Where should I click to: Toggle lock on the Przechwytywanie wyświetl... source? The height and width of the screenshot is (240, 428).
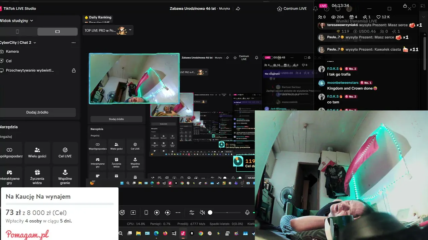click(x=74, y=71)
